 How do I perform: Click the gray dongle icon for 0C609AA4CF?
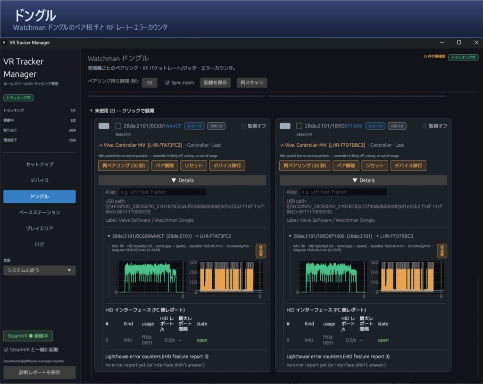click(x=104, y=126)
